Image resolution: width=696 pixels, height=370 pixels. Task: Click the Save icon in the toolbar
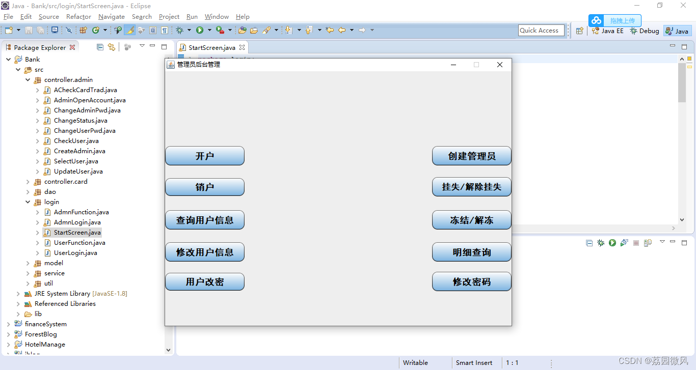pos(28,30)
